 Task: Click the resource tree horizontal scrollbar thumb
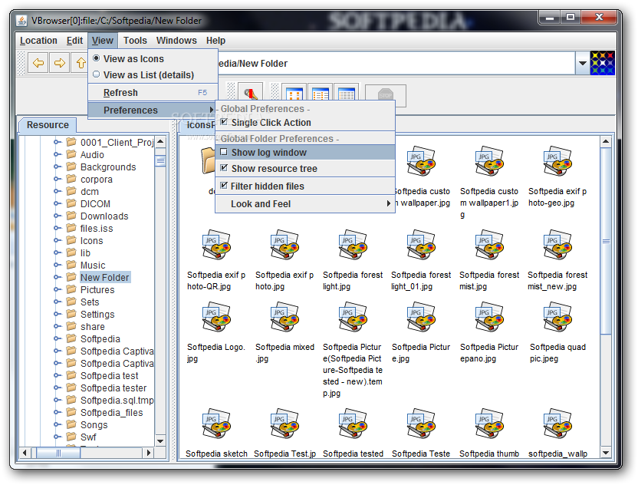click(x=58, y=453)
